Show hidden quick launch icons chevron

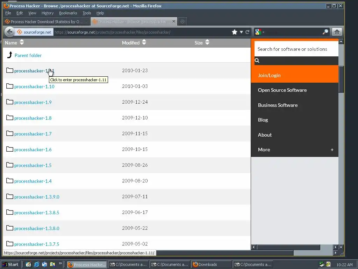(x=60, y=263)
